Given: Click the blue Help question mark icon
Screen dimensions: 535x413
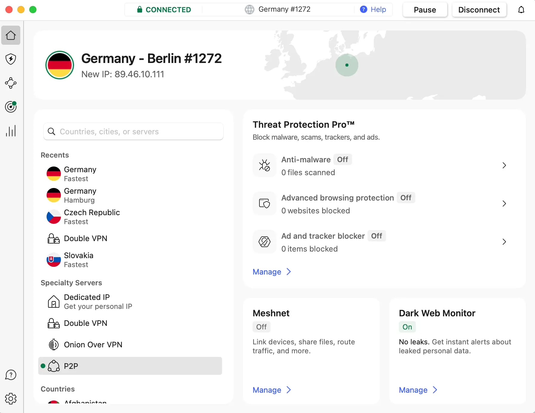Looking at the screenshot, I should (363, 10).
